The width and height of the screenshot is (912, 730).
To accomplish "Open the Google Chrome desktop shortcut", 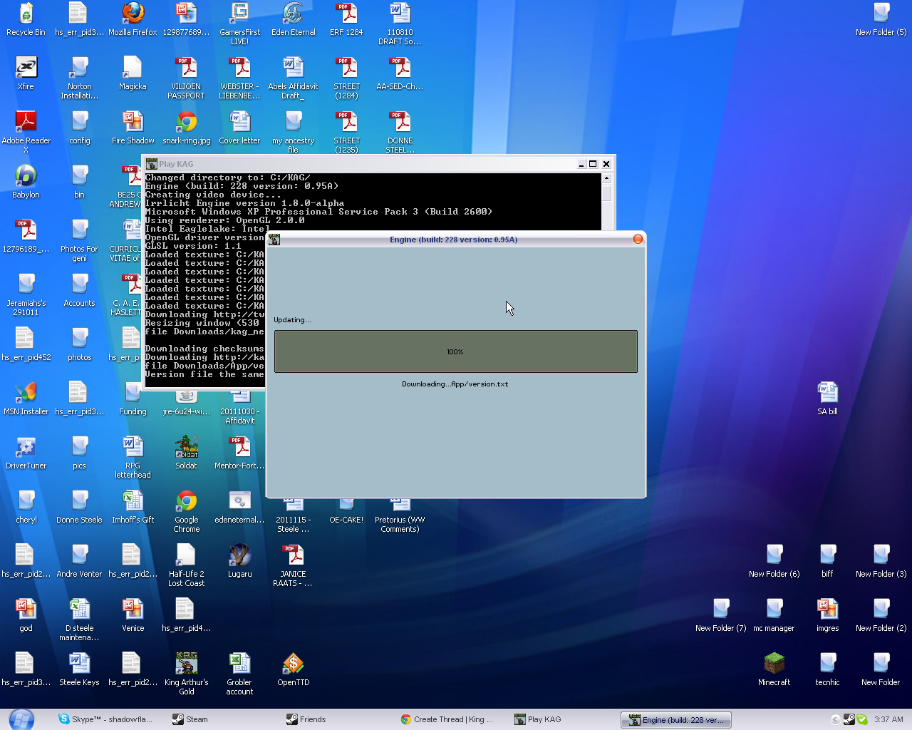I will 186,512.
